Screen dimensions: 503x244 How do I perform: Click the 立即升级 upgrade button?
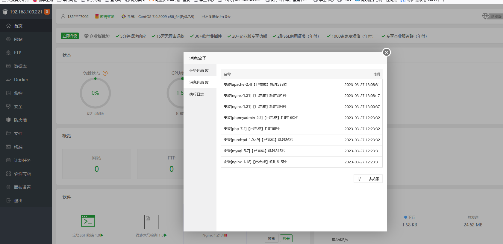point(70,36)
